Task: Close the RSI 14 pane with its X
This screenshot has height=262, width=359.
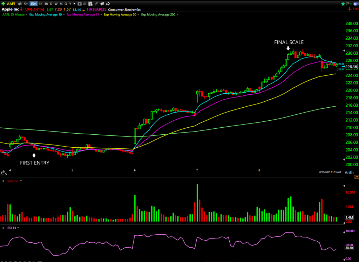Action: click(x=3, y=228)
